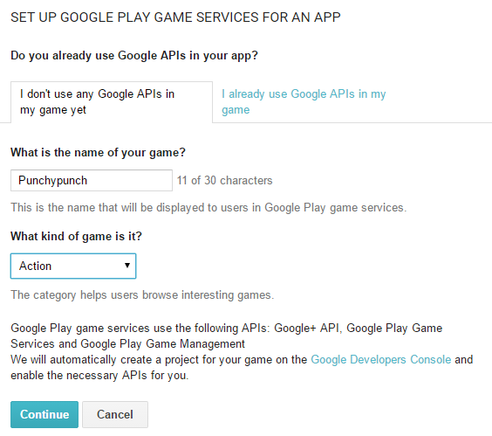The height and width of the screenshot is (436, 492).
Task: Click 'enable the necessary APIs for you' text
Action: click(x=99, y=376)
